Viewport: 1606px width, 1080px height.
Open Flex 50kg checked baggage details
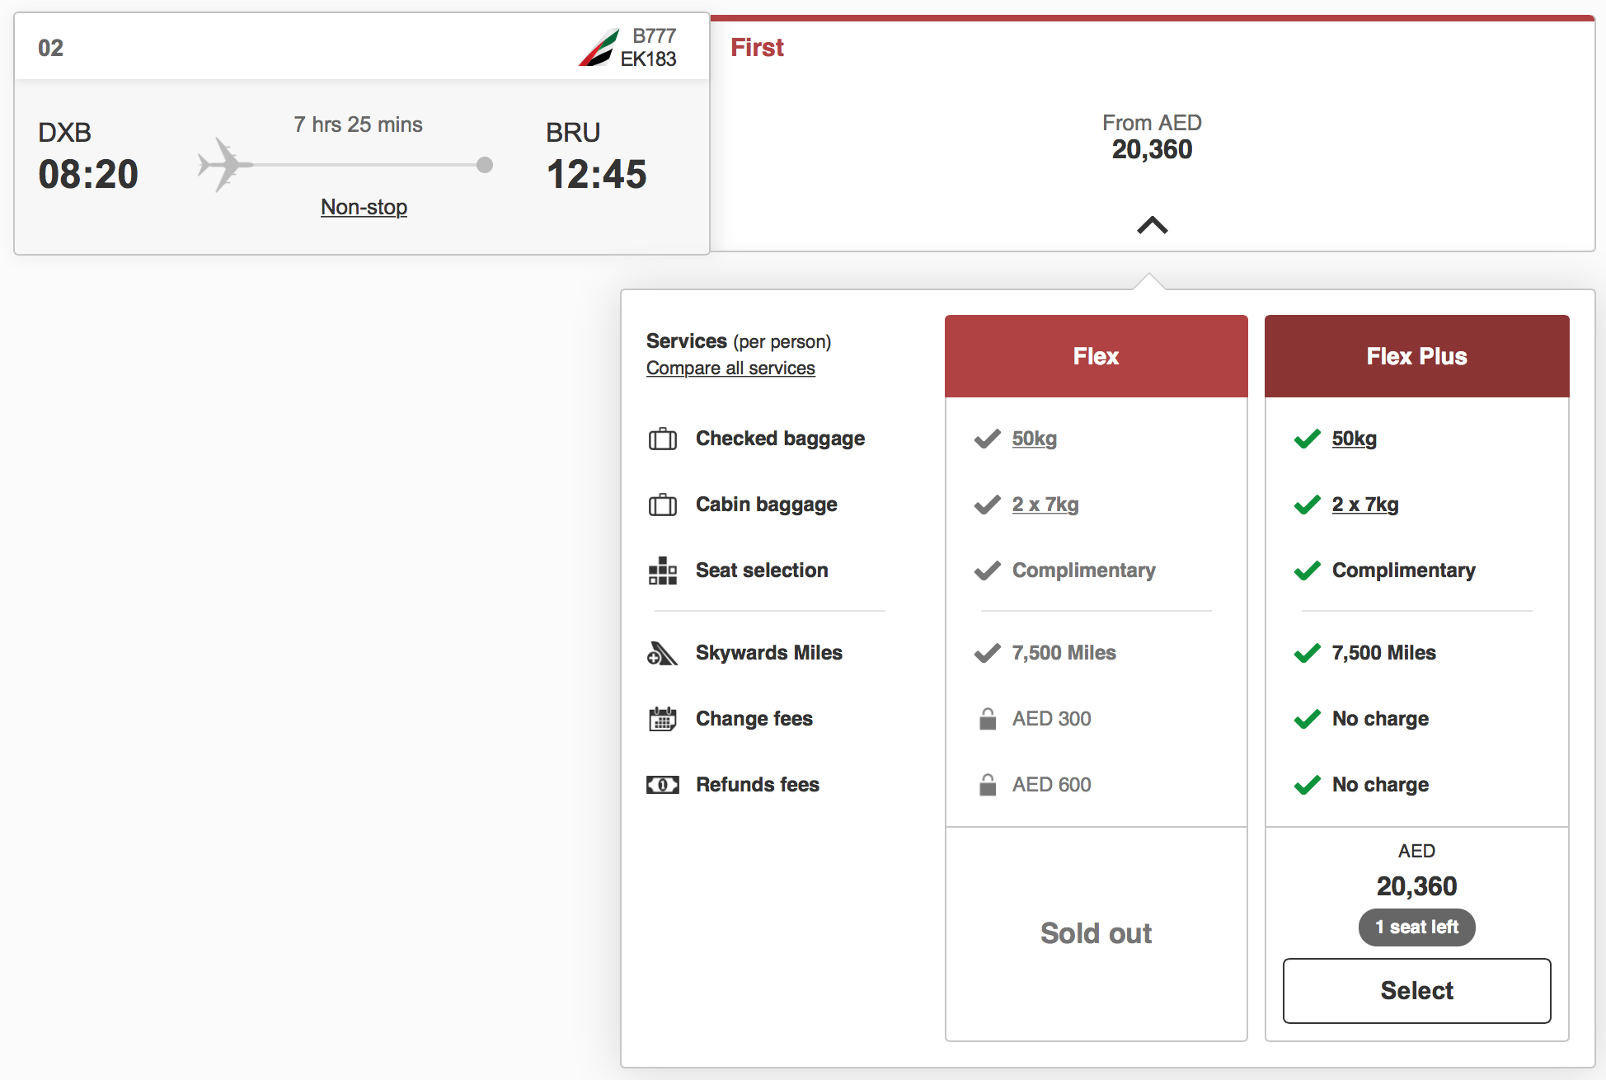pos(1034,439)
